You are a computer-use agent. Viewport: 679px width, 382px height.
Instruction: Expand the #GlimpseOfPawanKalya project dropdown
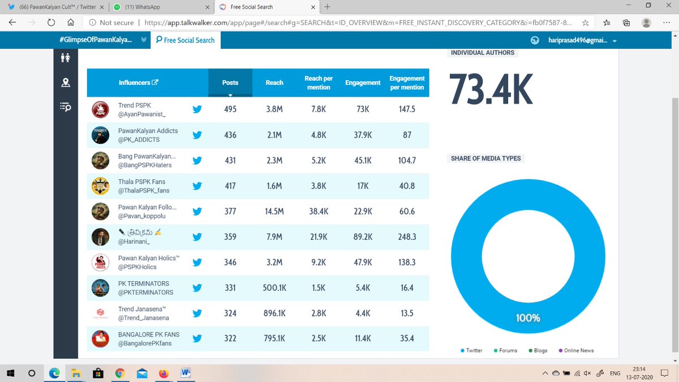(x=144, y=40)
